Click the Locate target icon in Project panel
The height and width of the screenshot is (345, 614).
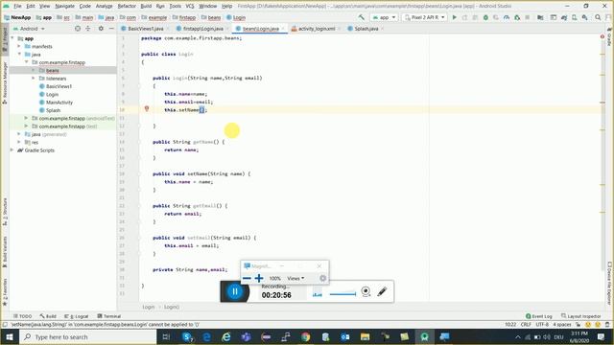point(78,29)
